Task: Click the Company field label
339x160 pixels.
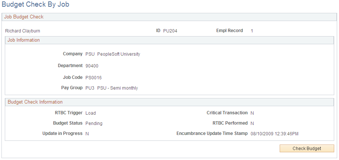Action: click(73, 53)
